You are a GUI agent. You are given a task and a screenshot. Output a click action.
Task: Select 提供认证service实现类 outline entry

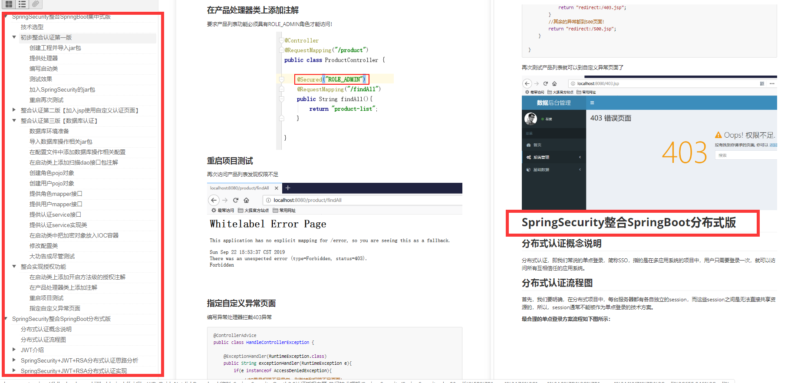58,225
